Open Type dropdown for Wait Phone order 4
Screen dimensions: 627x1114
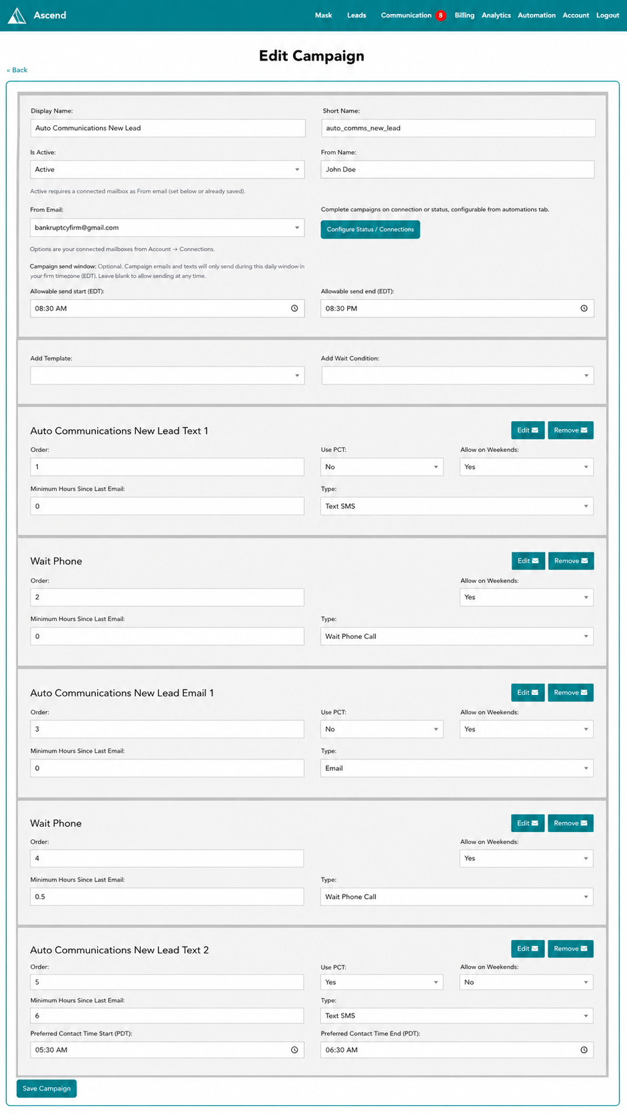click(x=457, y=897)
